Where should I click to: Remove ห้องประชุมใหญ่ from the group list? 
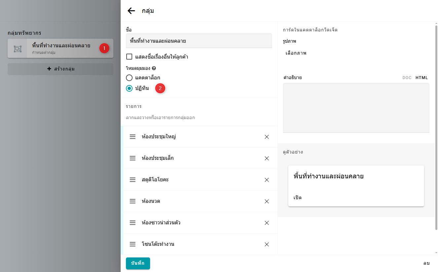(x=267, y=137)
